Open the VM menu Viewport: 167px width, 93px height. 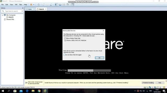(16, 5)
